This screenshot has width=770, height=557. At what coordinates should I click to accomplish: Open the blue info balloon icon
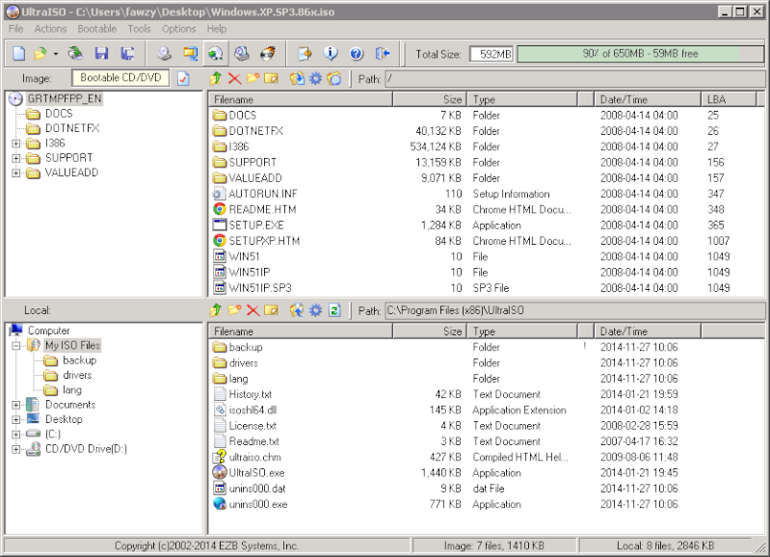pyautogui.click(x=331, y=54)
